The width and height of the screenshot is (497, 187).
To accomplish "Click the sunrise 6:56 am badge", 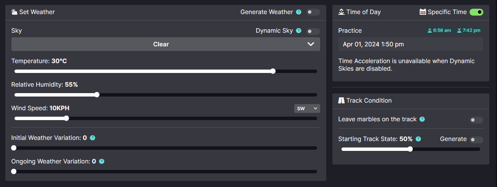I will tap(439, 30).
